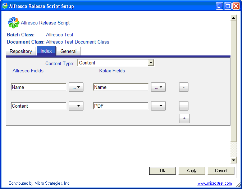Add a new field mapping row
This screenshot has width=242, height=189.
(x=184, y=118)
